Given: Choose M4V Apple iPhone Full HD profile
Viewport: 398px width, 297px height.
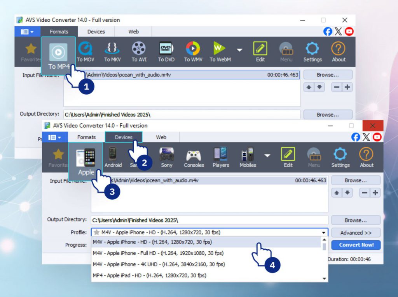Looking at the screenshot, I should [206, 253].
